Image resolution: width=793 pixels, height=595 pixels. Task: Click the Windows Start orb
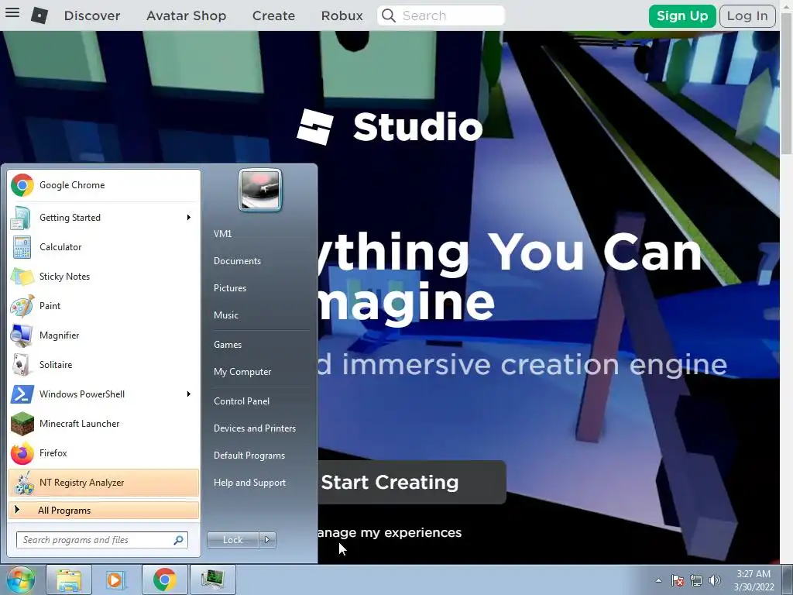coord(20,580)
